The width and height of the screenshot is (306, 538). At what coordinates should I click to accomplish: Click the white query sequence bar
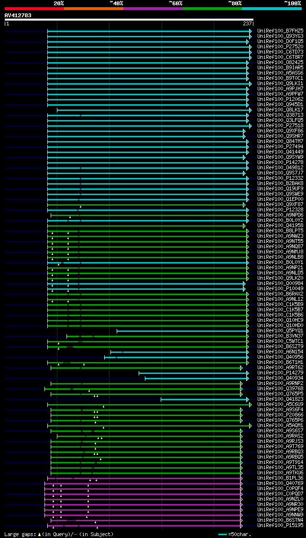coord(129,20)
